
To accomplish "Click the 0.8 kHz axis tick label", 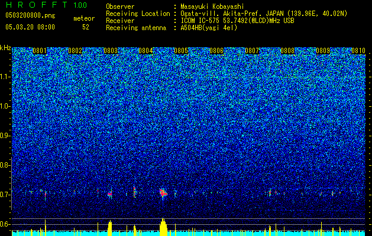I will (x=5, y=165).
